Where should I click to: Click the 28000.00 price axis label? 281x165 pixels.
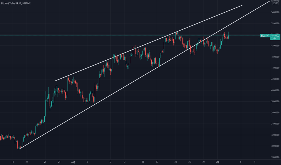(x=275, y=157)
